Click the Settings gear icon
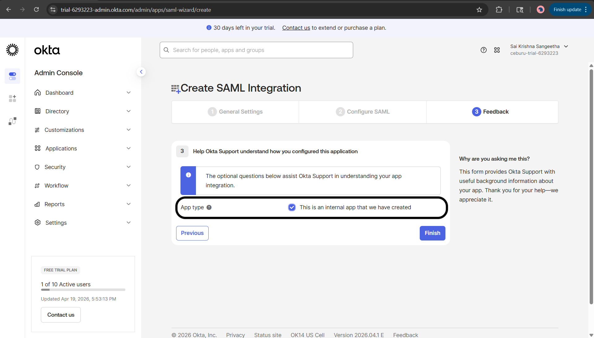Image resolution: width=594 pixels, height=338 pixels. 37,223
